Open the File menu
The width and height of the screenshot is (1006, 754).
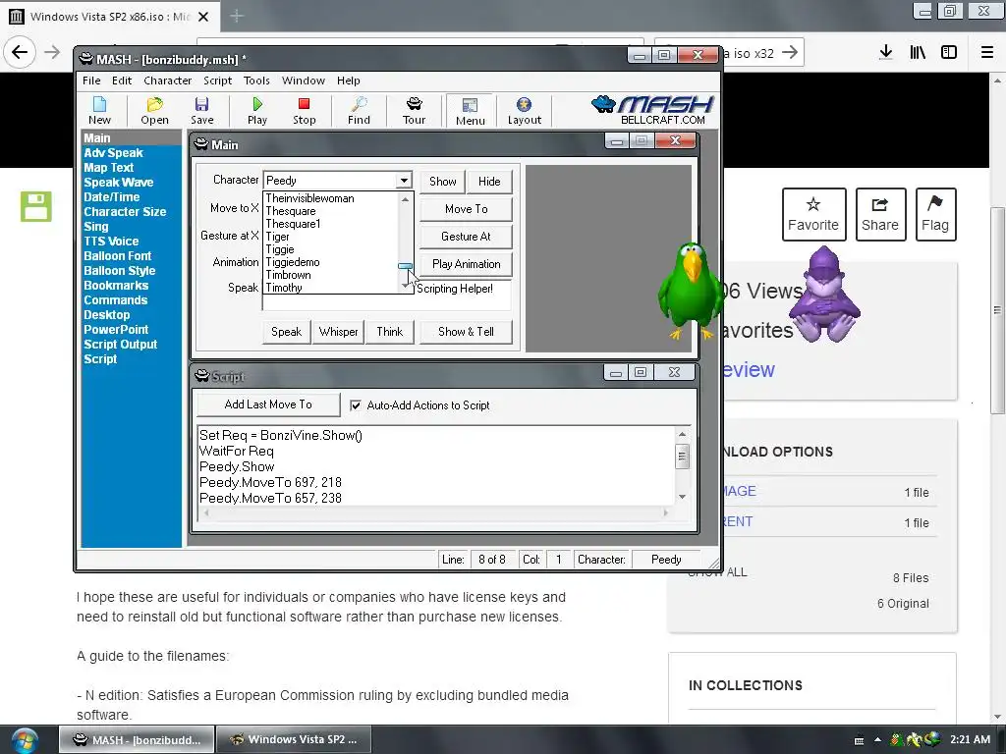(91, 81)
